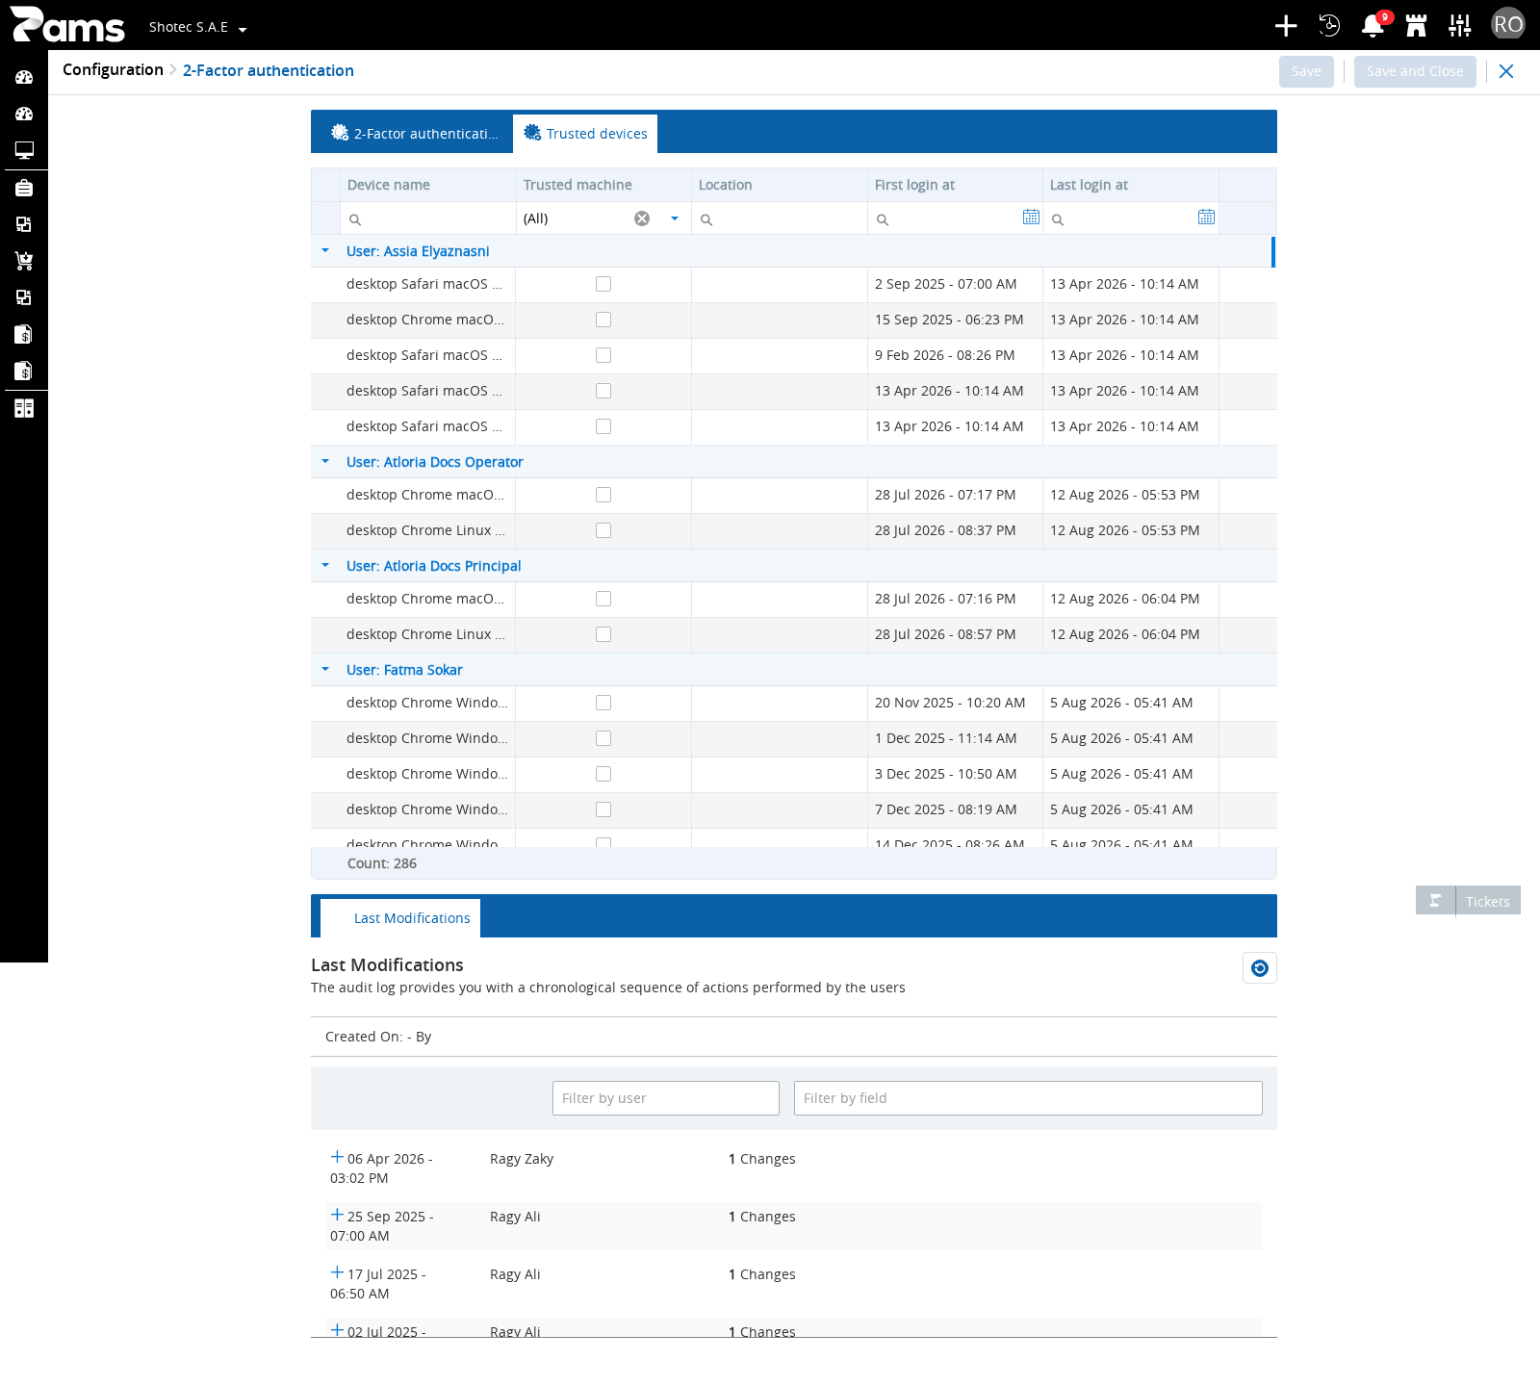
Task: Tick trusted checkbox for 2 Sep 2025 07:00 AM device
Action: click(603, 284)
